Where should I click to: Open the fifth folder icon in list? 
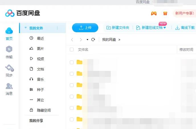coord(79,108)
